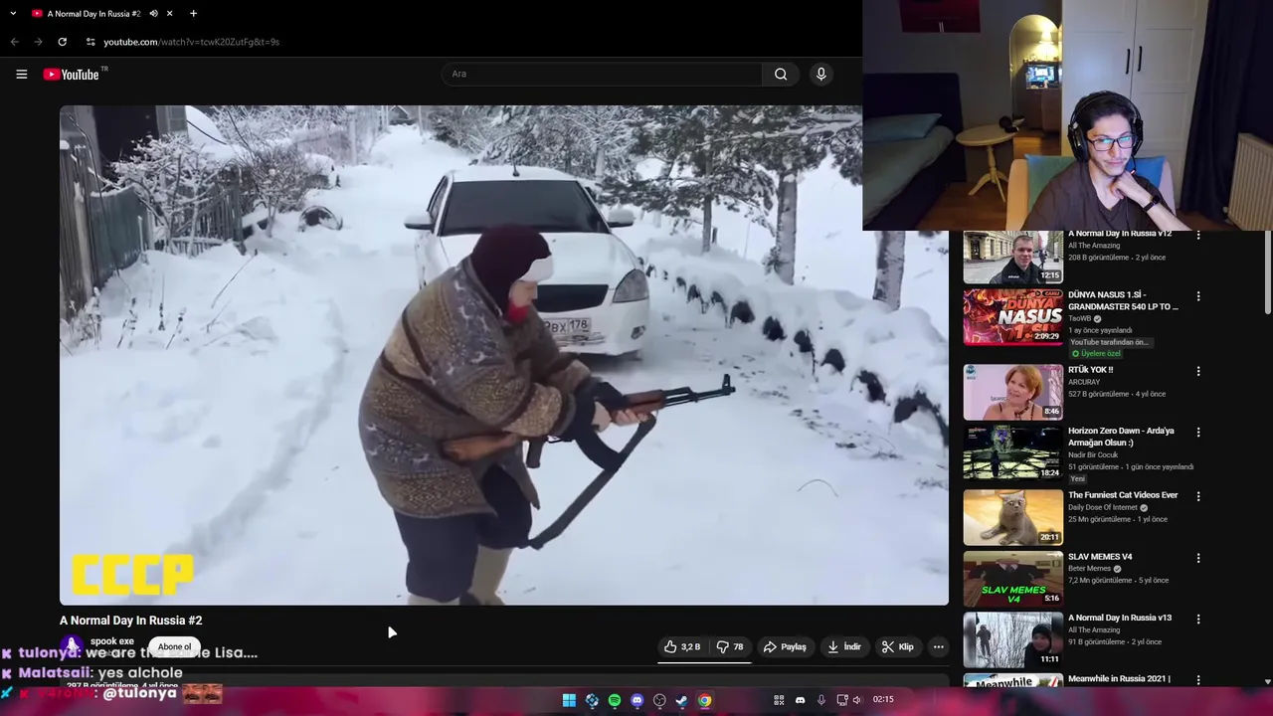Reload the page in browser
Screen dimensions: 1273x716
[62, 42]
